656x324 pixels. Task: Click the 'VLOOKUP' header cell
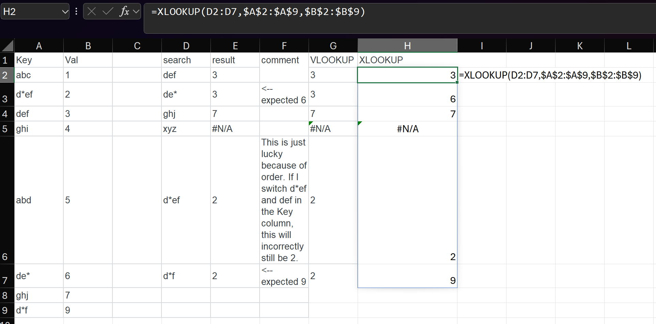pyautogui.click(x=333, y=60)
